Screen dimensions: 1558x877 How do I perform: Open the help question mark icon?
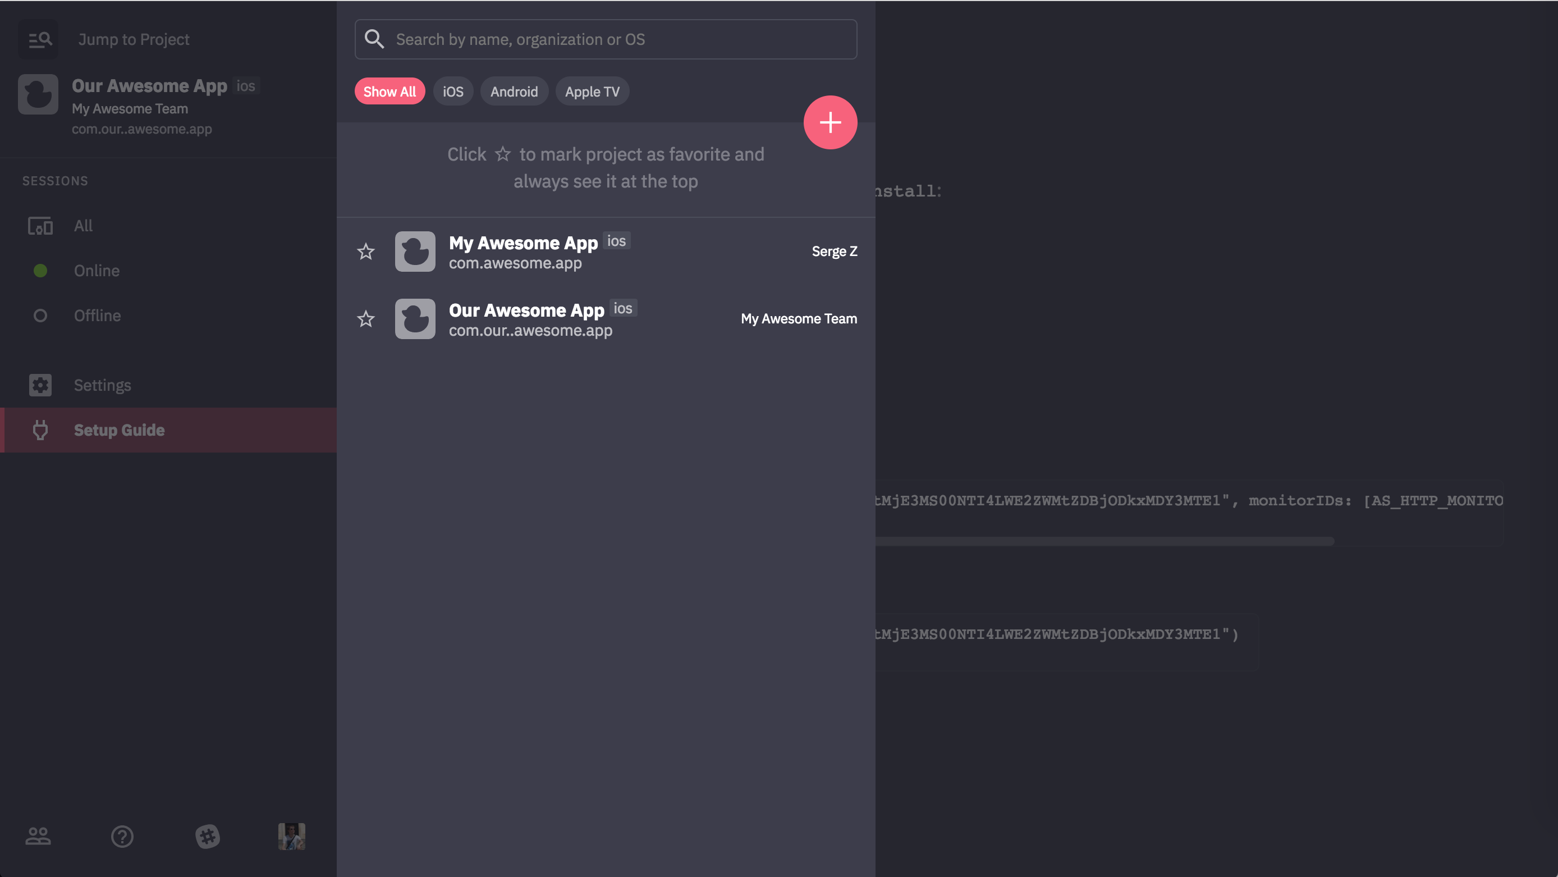122,836
